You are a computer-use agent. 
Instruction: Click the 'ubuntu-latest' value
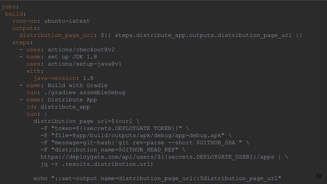67,21
